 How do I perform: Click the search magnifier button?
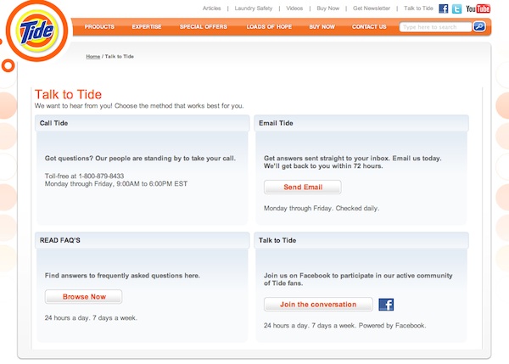(x=479, y=26)
